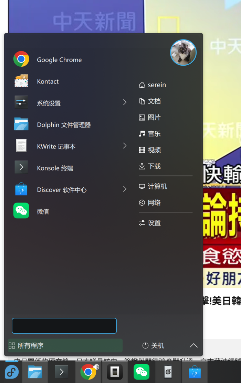Open 微信 WeChat icon in menu
241x383 pixels.
pos(21,210)
